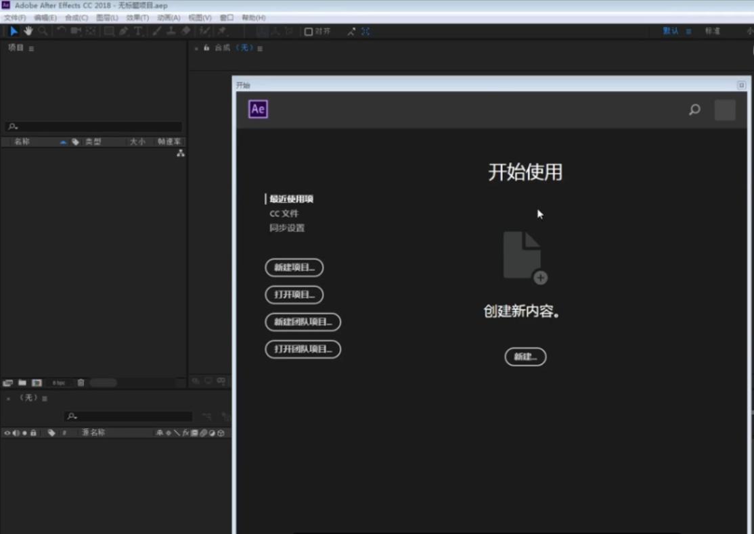The image size is (754, 534).
Task: Select the Clone Stamp tool
Action: (170, 31)
